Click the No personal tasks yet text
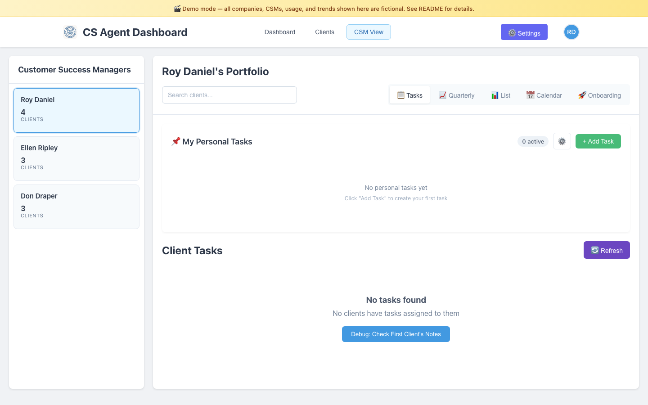Image resolution: width=648 pixels, height=405 pixels. click(x=396, y=188)
